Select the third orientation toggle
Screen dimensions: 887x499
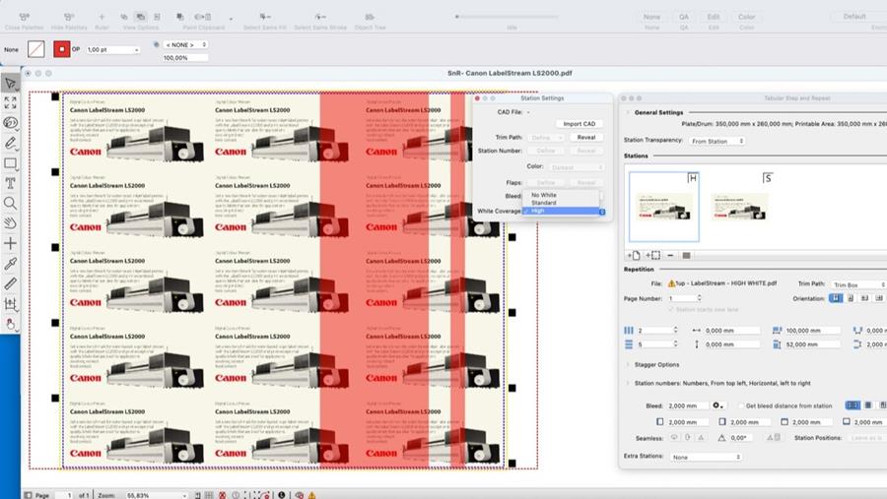864,298
